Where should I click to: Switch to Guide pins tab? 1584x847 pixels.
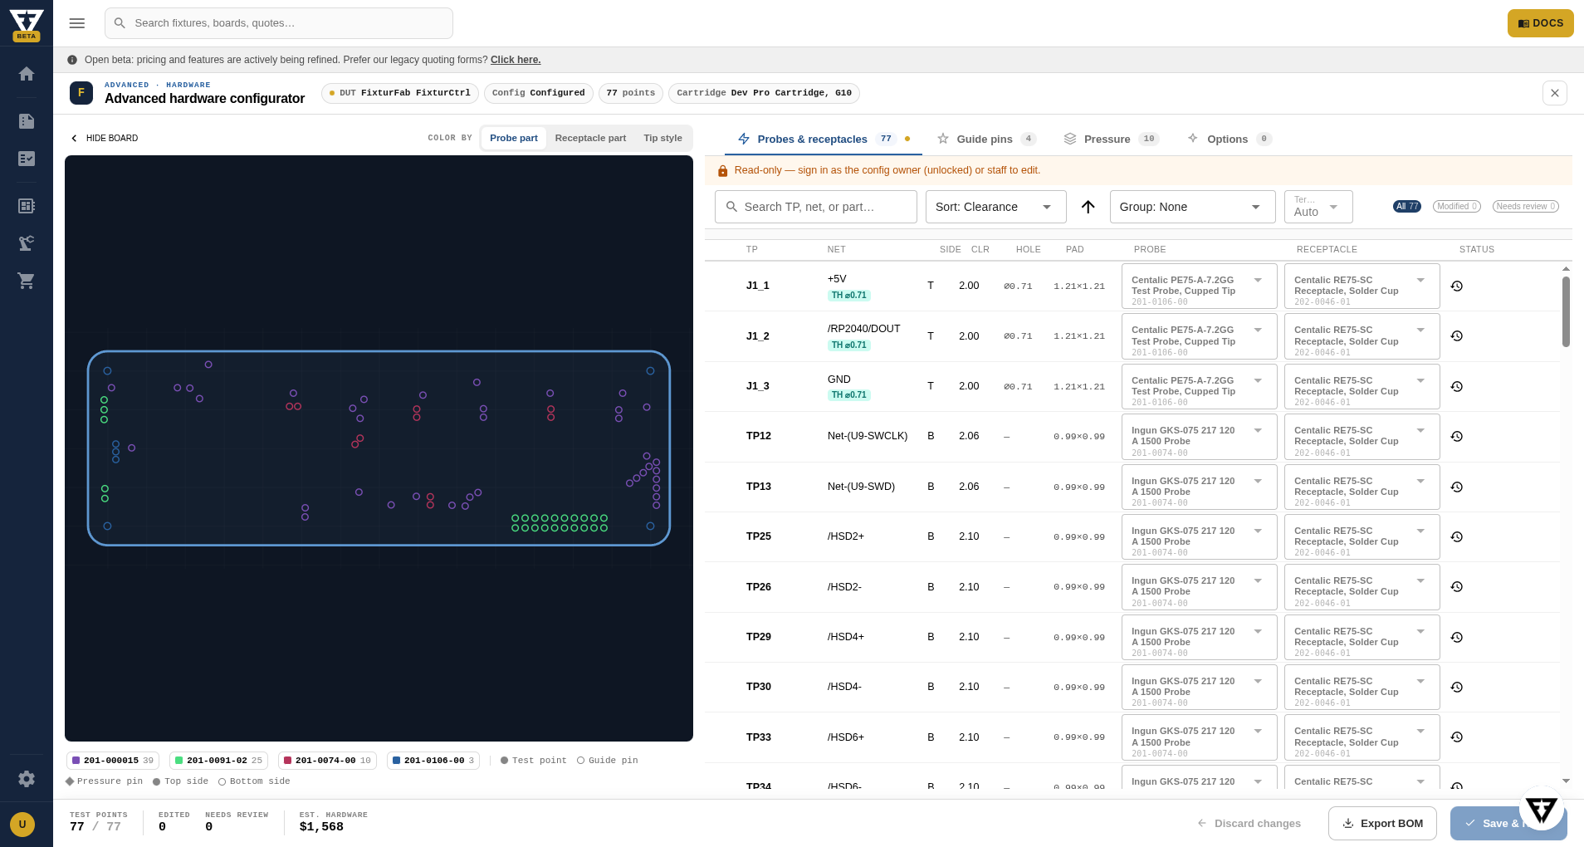[x=986, y=139]
